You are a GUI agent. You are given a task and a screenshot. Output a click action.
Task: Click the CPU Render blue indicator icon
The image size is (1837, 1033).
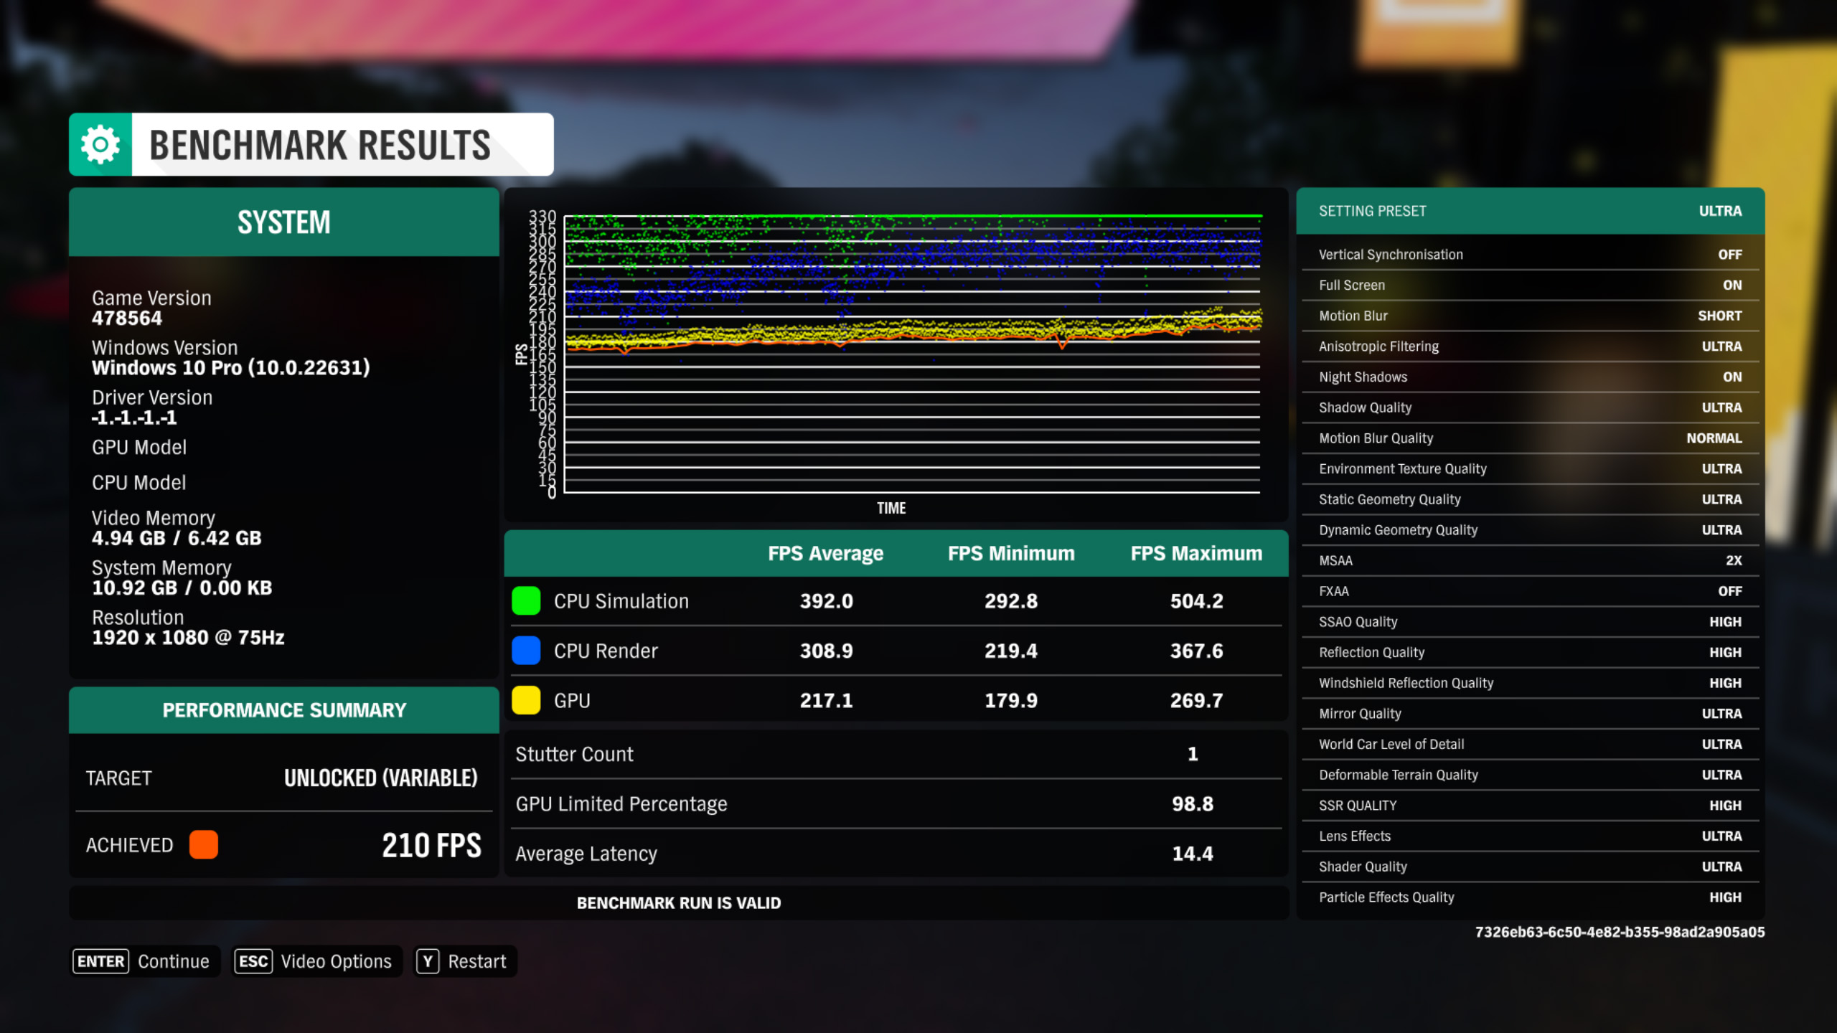tap(527, 649)
